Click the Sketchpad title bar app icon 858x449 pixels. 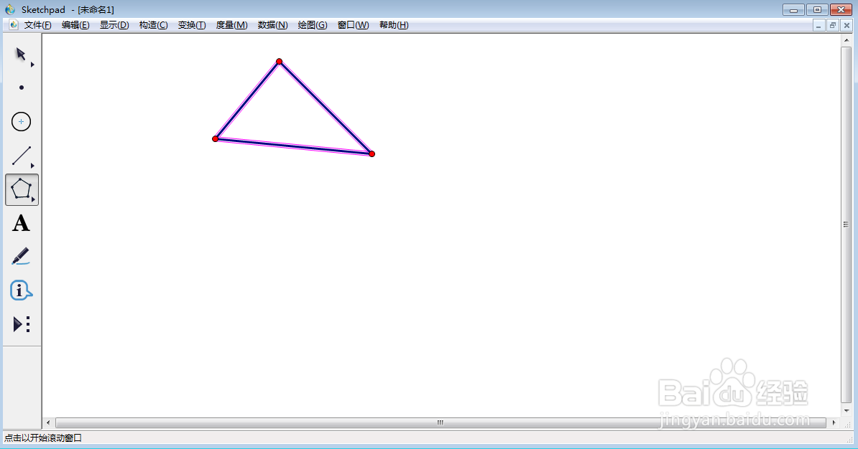(x=10, y=9)
